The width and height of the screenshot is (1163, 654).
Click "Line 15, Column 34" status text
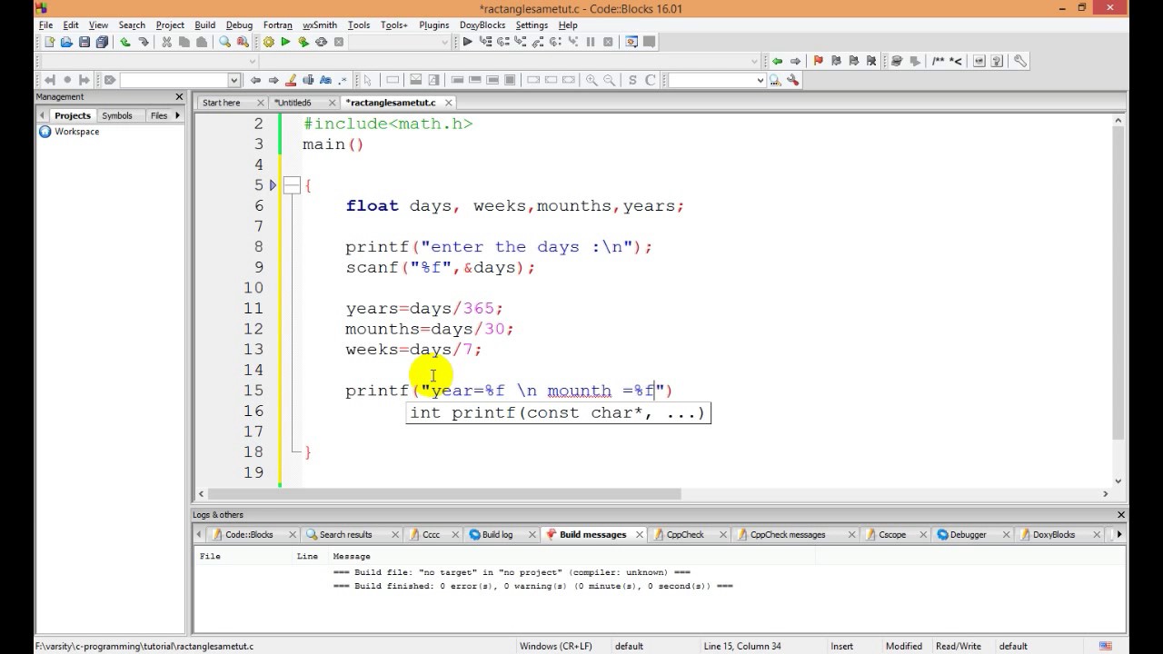pyautogui.click(x=742, y=646)
